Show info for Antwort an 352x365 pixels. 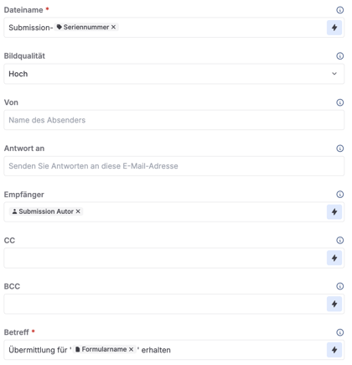coord(339,149)
